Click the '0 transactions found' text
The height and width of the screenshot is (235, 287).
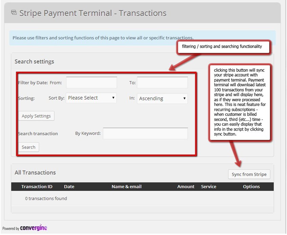(46, 198)
